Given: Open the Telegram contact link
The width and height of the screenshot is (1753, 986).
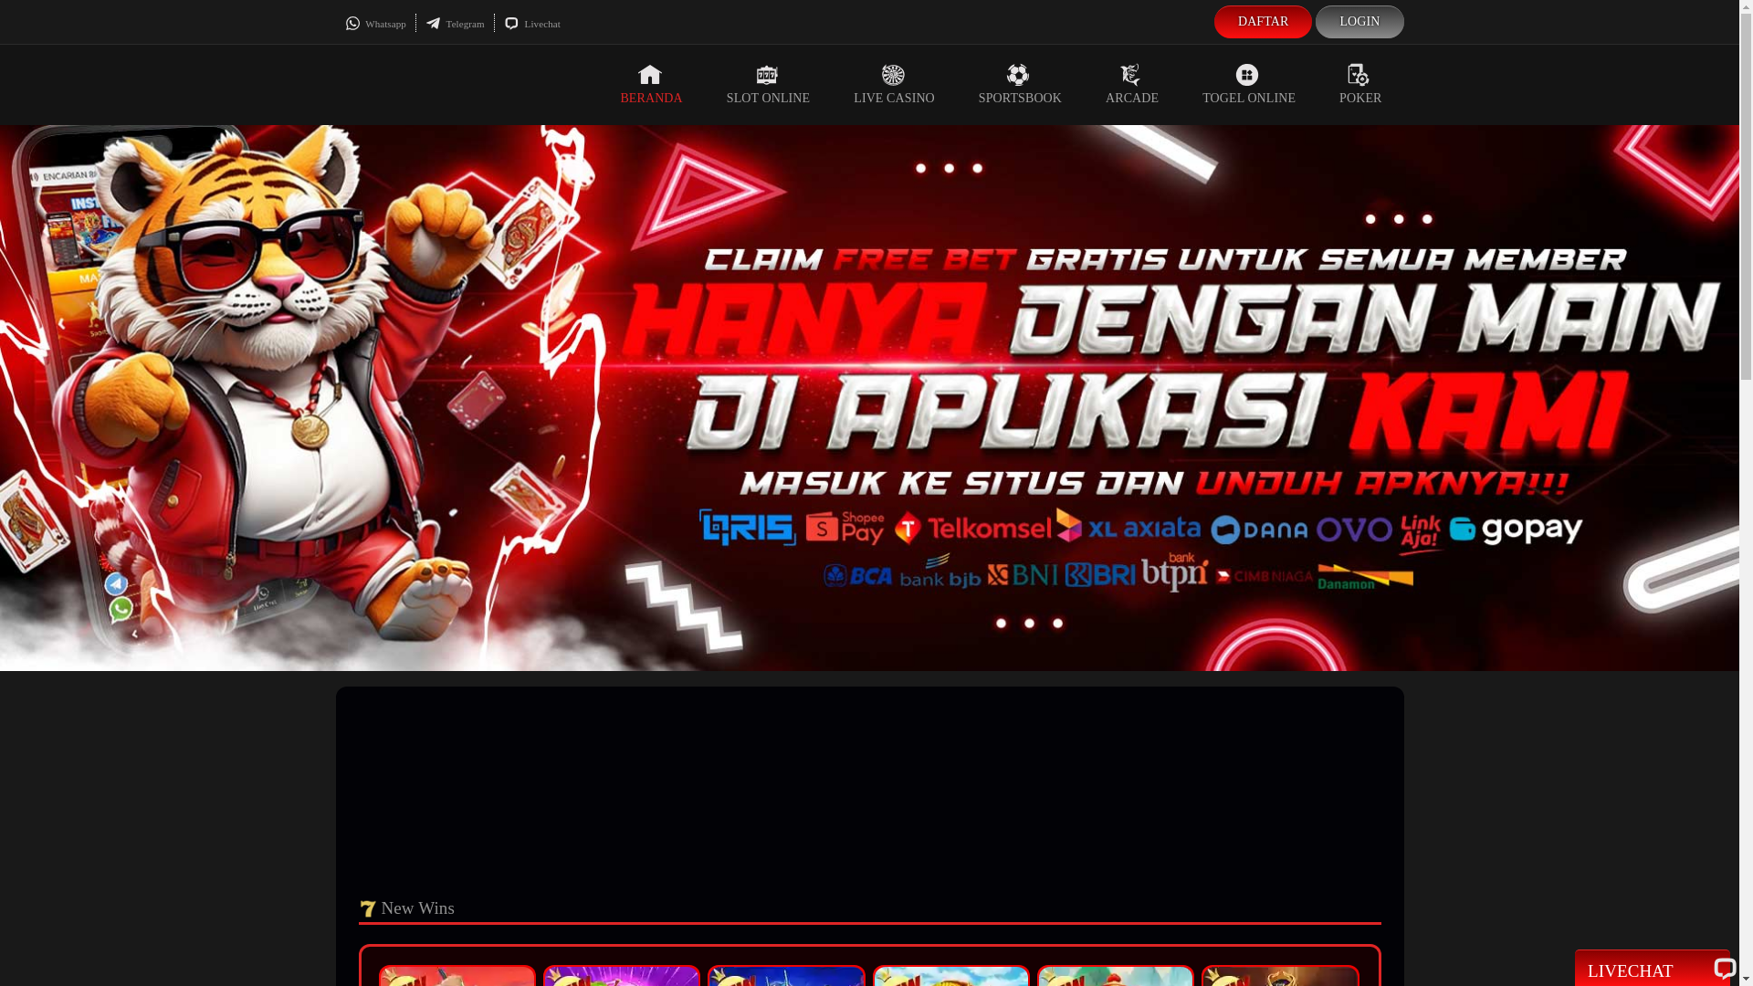Looking at the screenshot, I should [455, 24].
